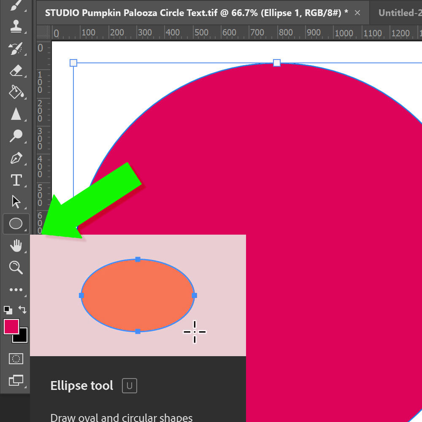This screenshot has height=422, width=422.
Task: Open the Edit Toolbar three-dots menu
Action: point(16,290)
